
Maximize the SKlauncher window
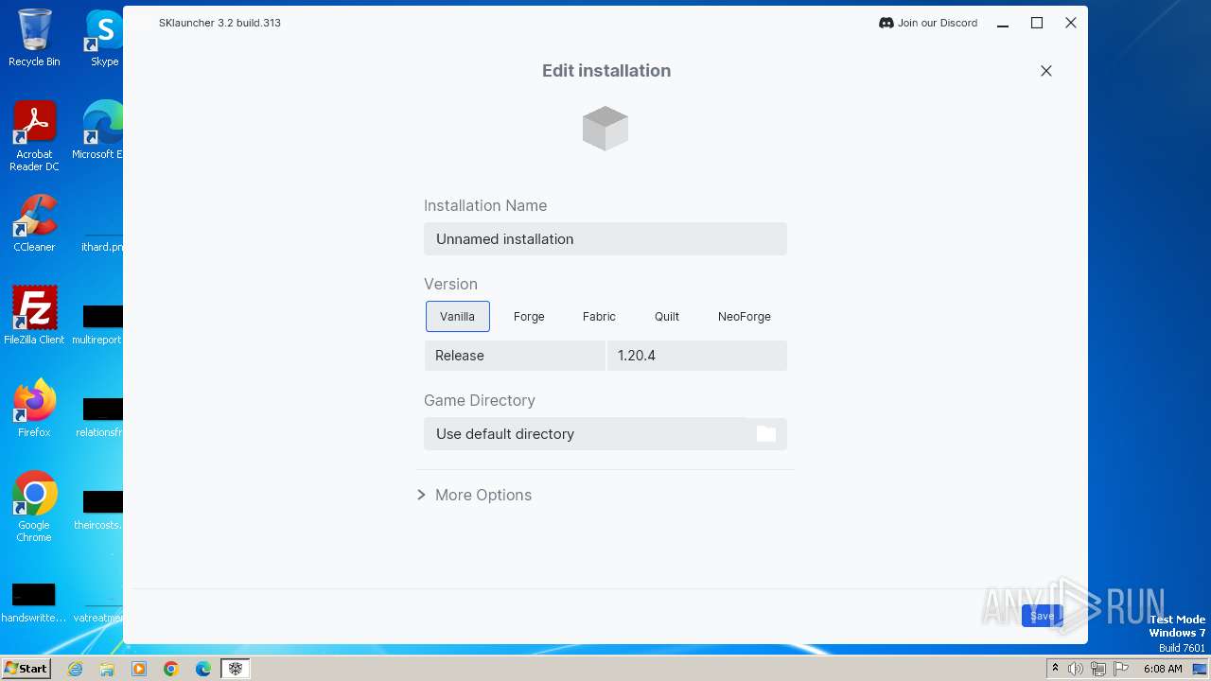[1037, 23]
